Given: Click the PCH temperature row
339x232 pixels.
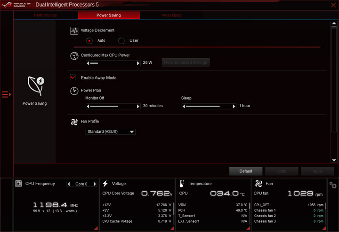Looking at the screenshot, I should pos(213,210).
